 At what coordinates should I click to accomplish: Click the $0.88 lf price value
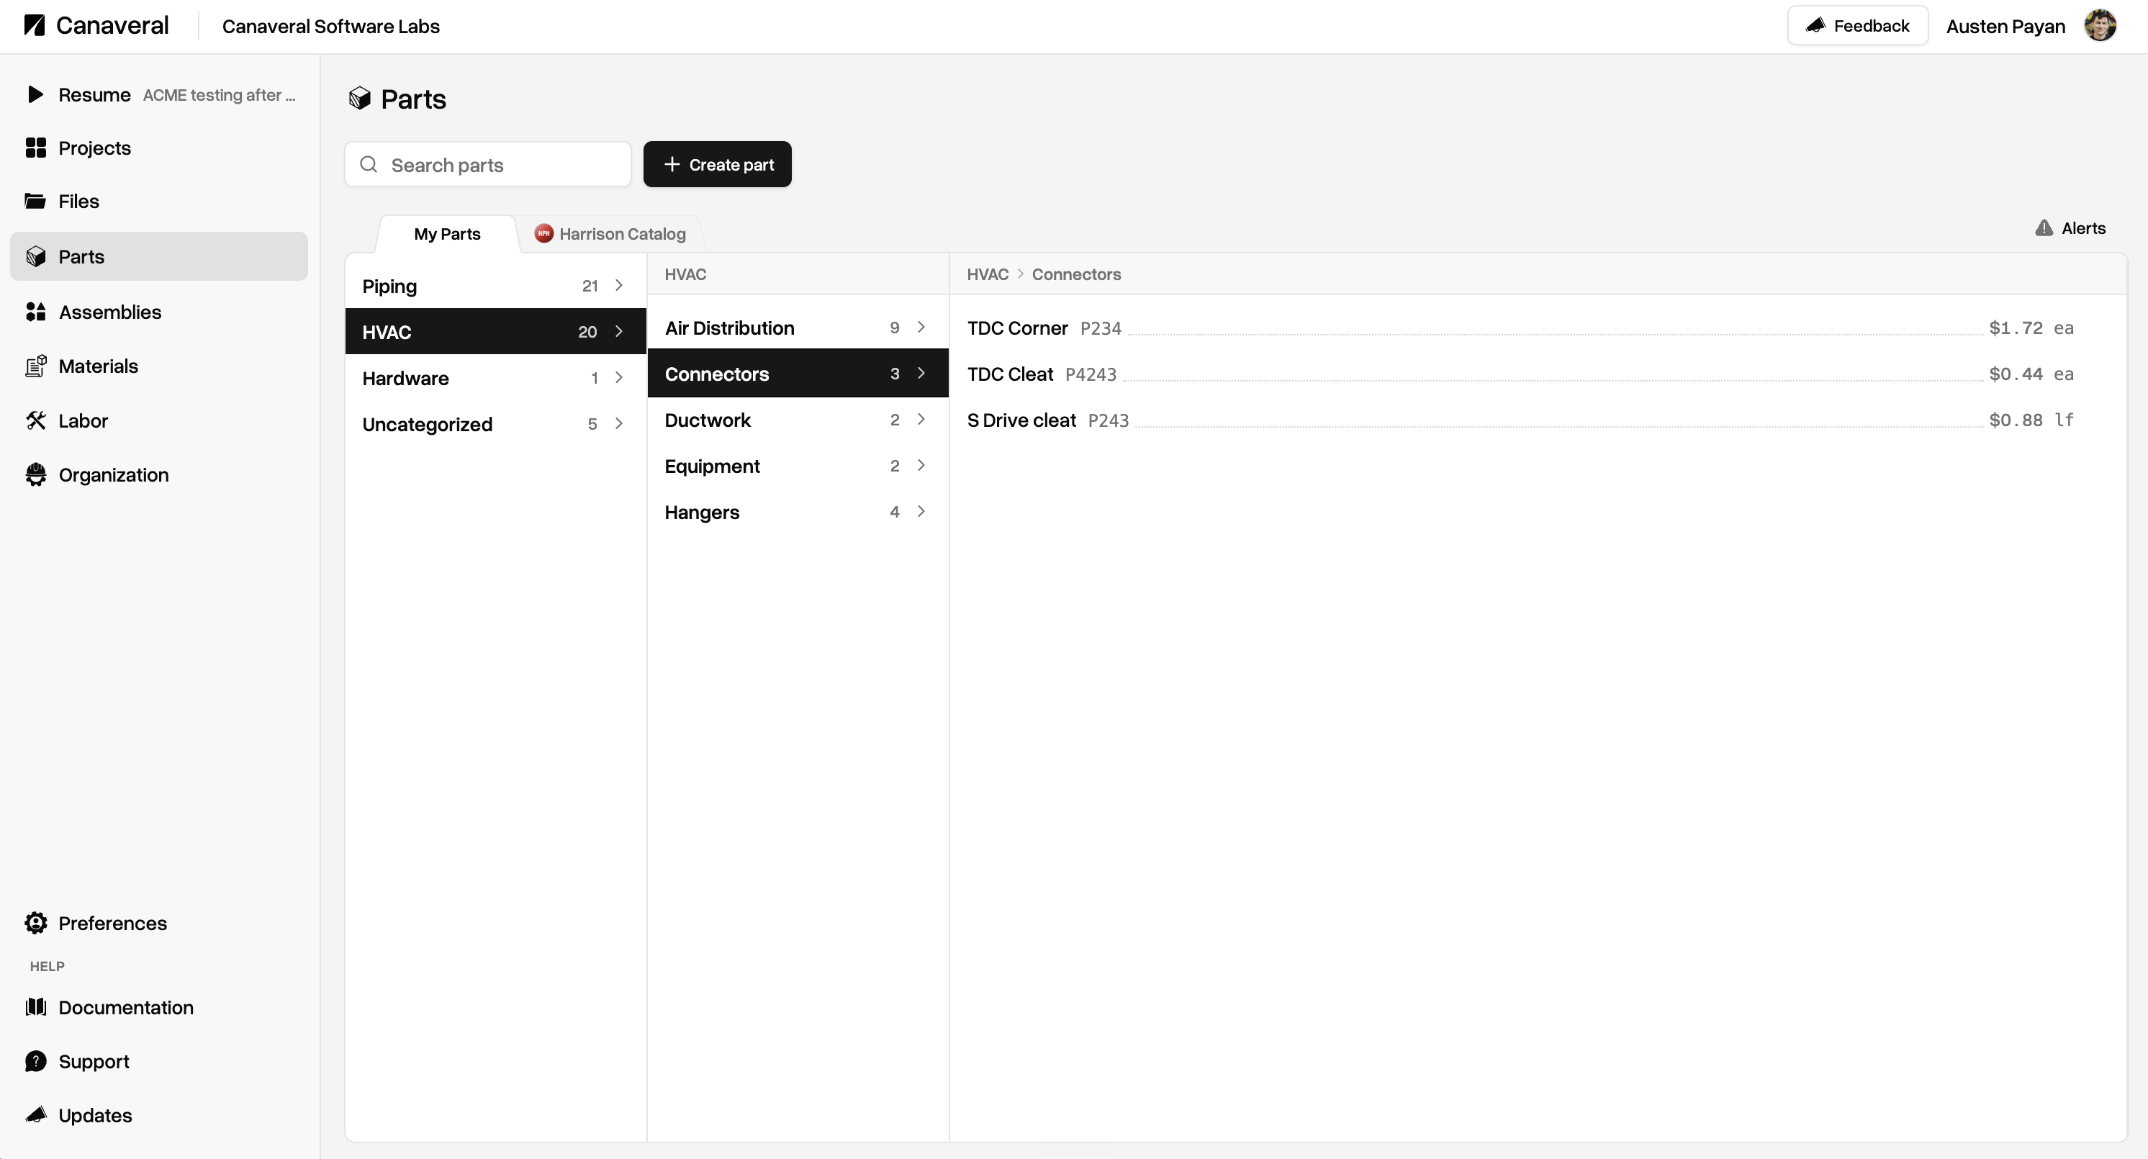(2031, 420)
